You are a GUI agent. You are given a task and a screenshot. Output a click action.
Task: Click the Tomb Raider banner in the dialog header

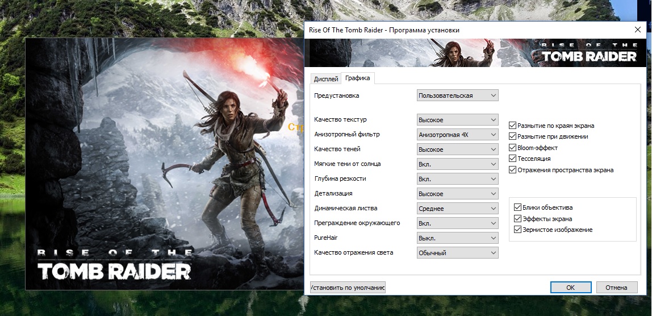475,52
